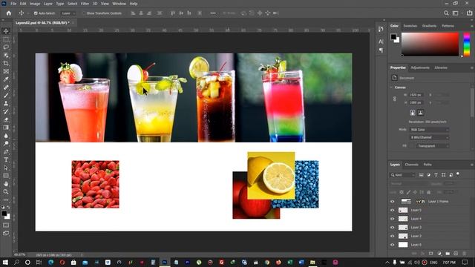Select the Lasso tool

6,47
